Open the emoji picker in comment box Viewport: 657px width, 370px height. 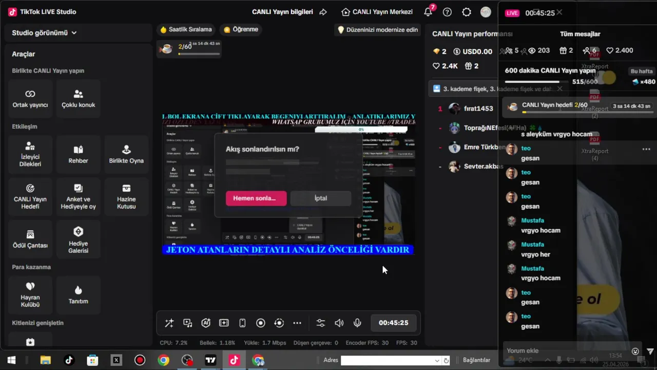click(x=635, y=351)
